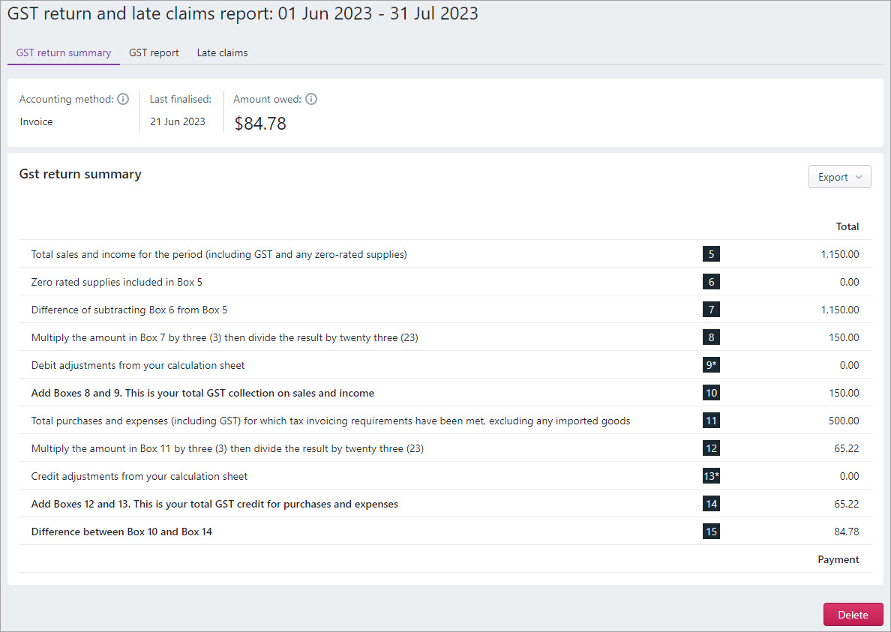This screenshot has width=891, height=632.
Task: Click the Box 5 number badge
Action: tap(711, 253)
